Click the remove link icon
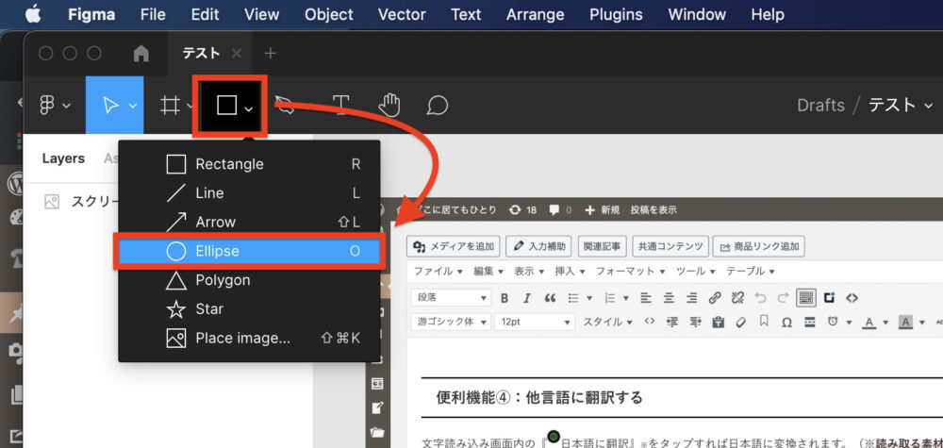The image size is (943, 448). pyautogui.click(x=737, y=298)
